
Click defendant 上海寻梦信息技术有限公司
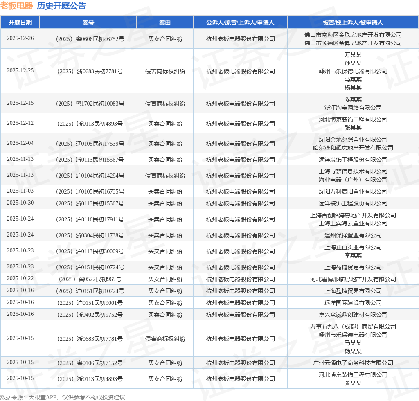click(353, 171)
